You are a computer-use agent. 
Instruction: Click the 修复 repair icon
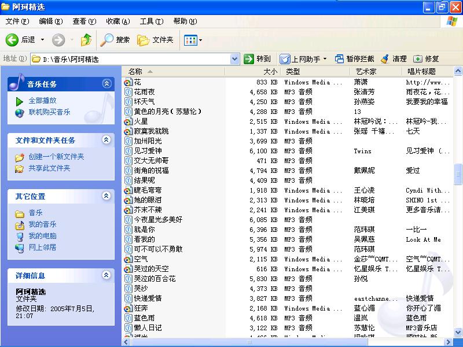click(x=418, y=59)
